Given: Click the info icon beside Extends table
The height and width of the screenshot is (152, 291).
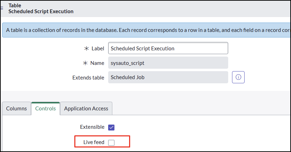Looking at the screenshot, I should [x=238, y=77].
